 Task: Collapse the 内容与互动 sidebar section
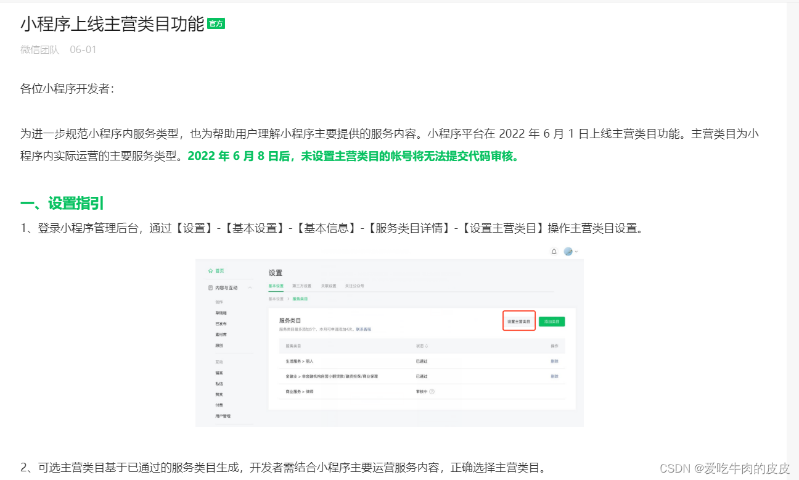[250, 288]
